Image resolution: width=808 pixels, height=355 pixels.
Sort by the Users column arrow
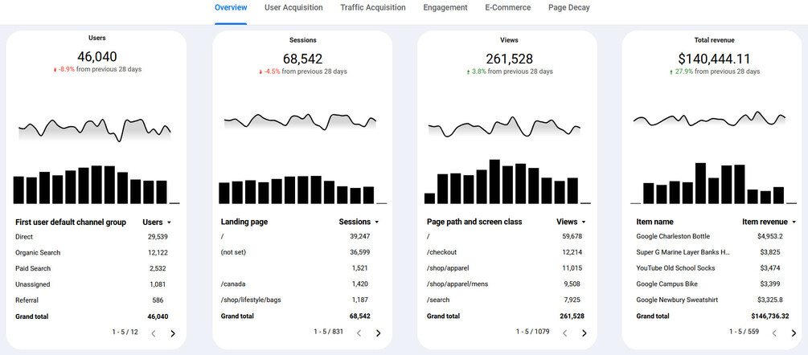pos(169,222)
